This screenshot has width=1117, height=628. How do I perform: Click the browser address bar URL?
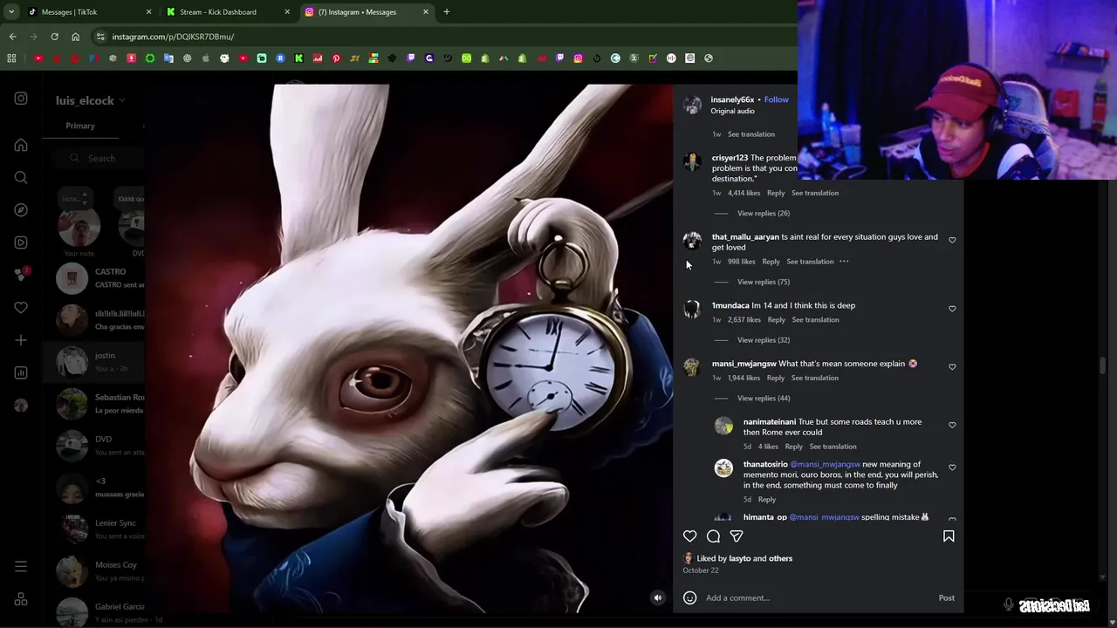173,37
